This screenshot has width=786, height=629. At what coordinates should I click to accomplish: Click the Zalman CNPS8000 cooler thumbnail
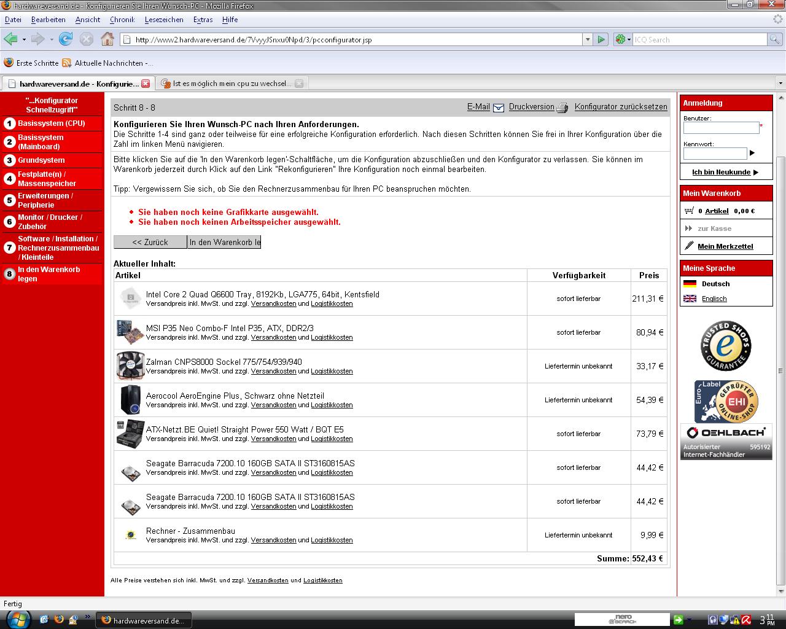coord(130,366)
